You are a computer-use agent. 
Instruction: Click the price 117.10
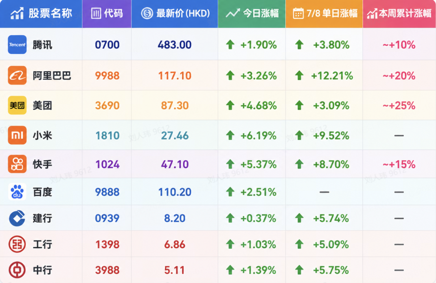tap(175, 76)
